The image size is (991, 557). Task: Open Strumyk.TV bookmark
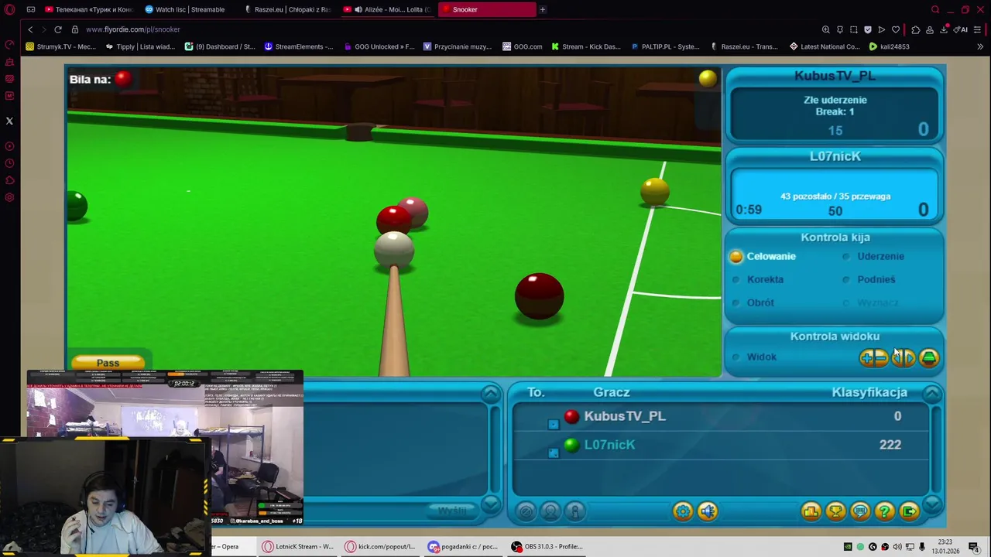pos(60,46)
